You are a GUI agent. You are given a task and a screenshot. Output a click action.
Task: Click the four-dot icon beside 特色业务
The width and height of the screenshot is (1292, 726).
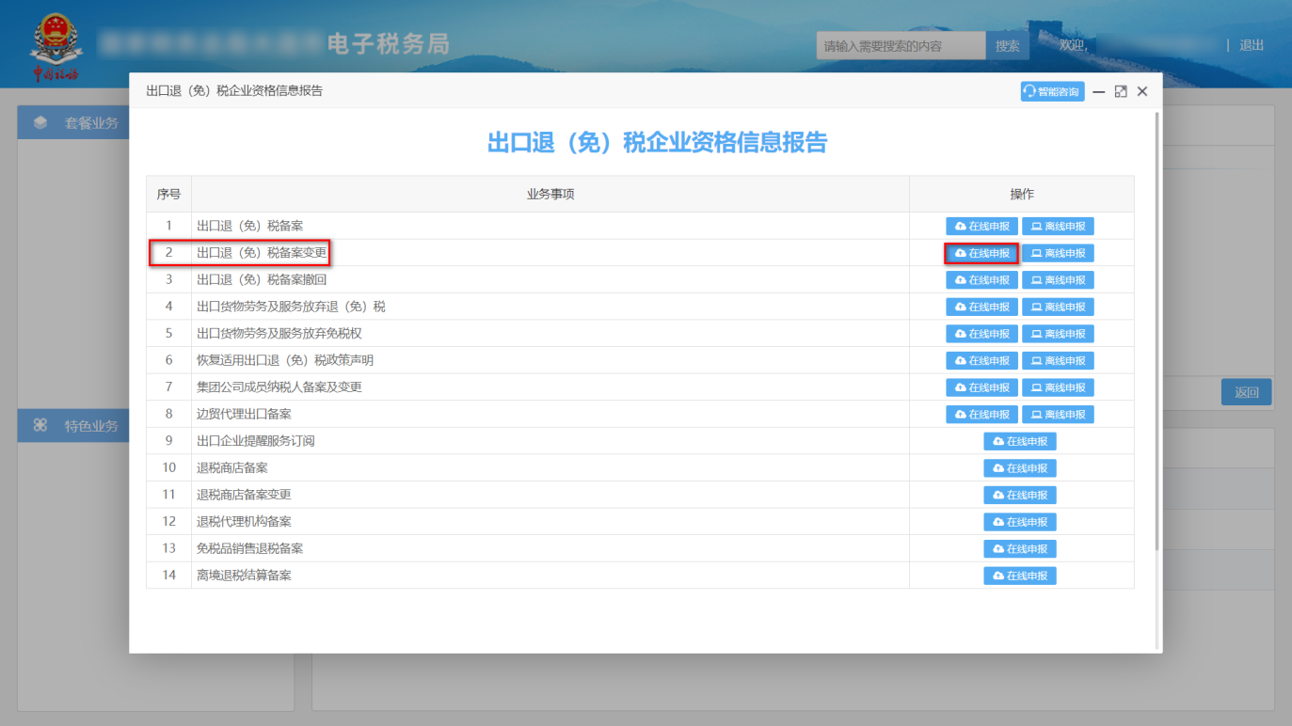pyautogui.click(x=40, y=425)
